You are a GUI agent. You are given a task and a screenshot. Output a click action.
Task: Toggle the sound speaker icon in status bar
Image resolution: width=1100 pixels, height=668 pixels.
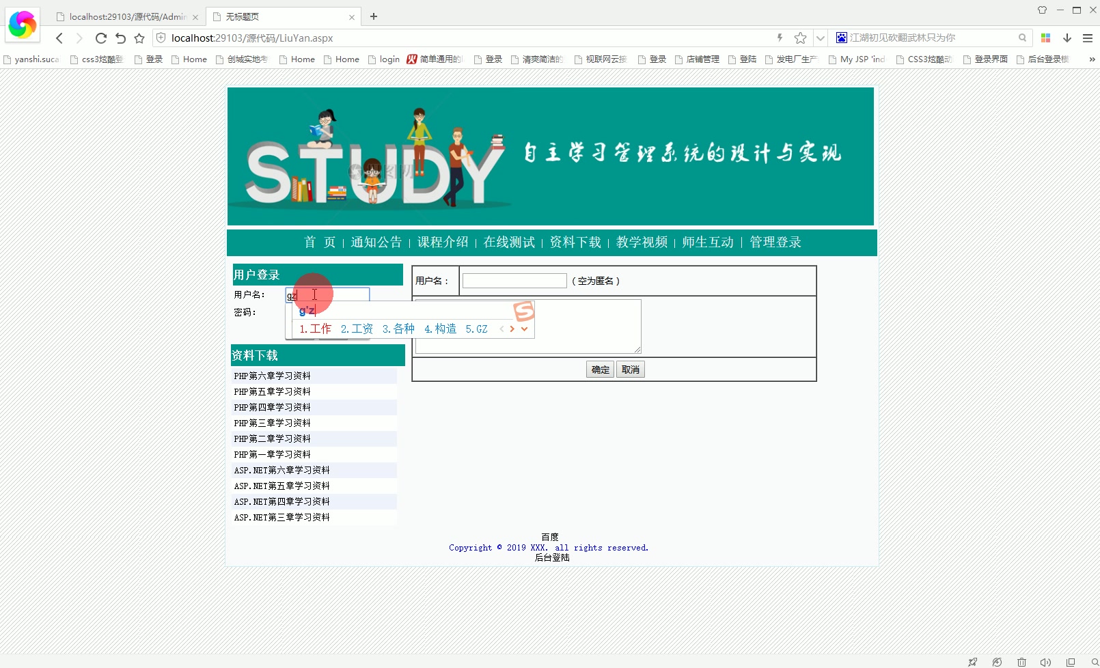click(x=1045, y=662)
